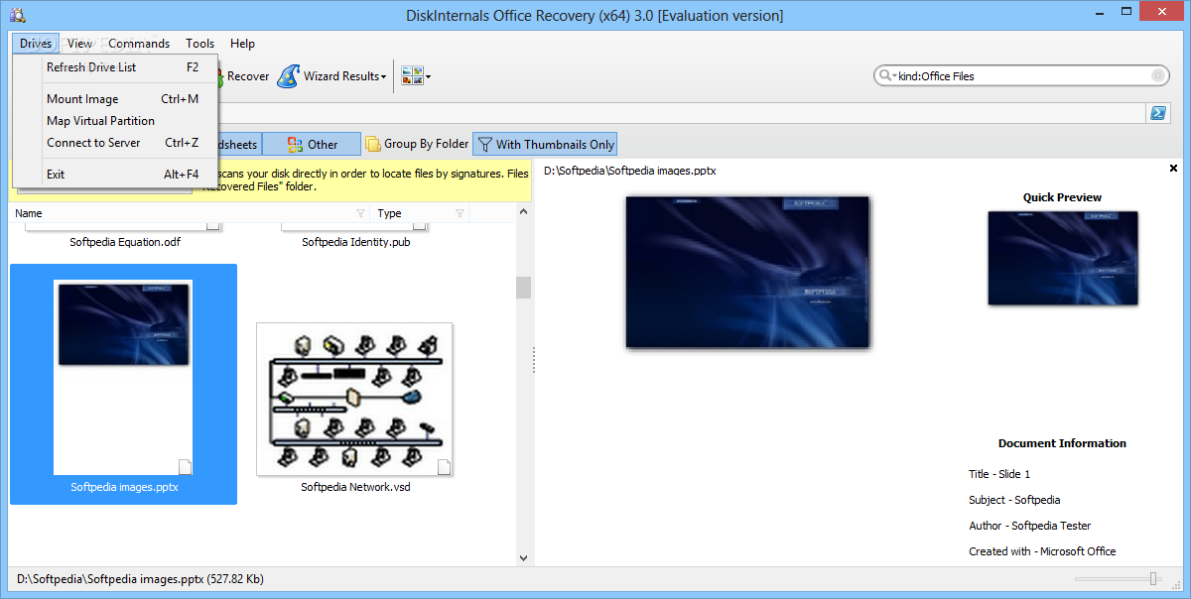1191x599 pixels.
Task: Click the Title - Slide 1 info line
Action: coord(999,474)
